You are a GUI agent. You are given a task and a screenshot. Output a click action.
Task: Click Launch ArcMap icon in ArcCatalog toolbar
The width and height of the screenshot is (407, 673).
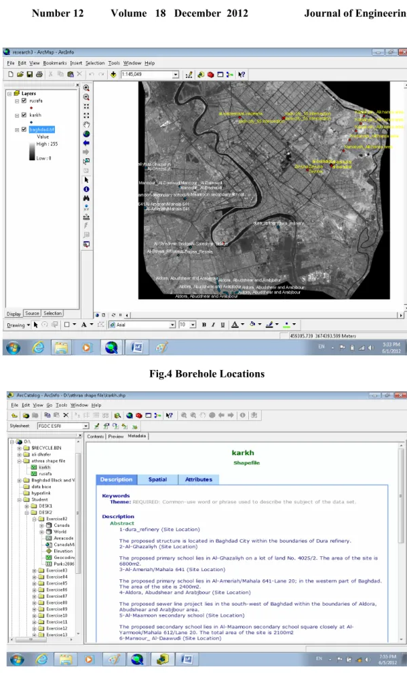[x=130, y=416]
